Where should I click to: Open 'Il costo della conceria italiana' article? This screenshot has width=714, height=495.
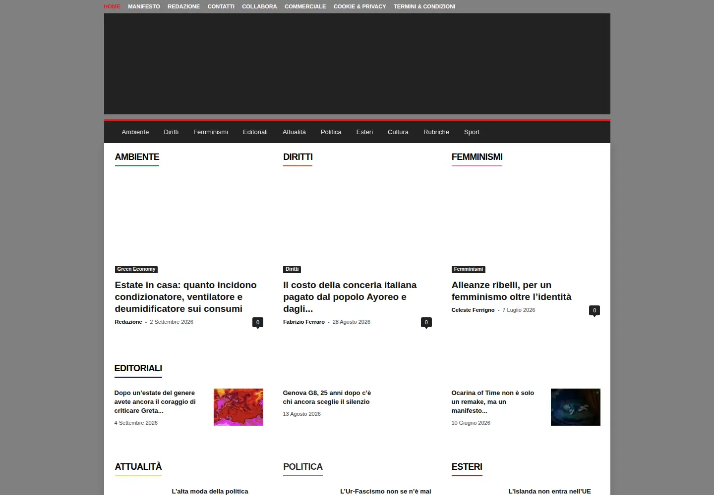(x=350, y=297)
